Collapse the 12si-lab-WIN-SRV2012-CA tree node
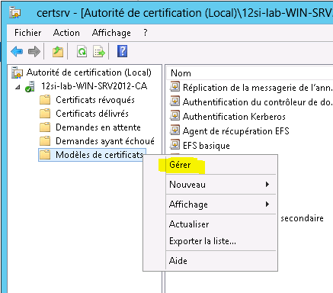 (18, 87)
